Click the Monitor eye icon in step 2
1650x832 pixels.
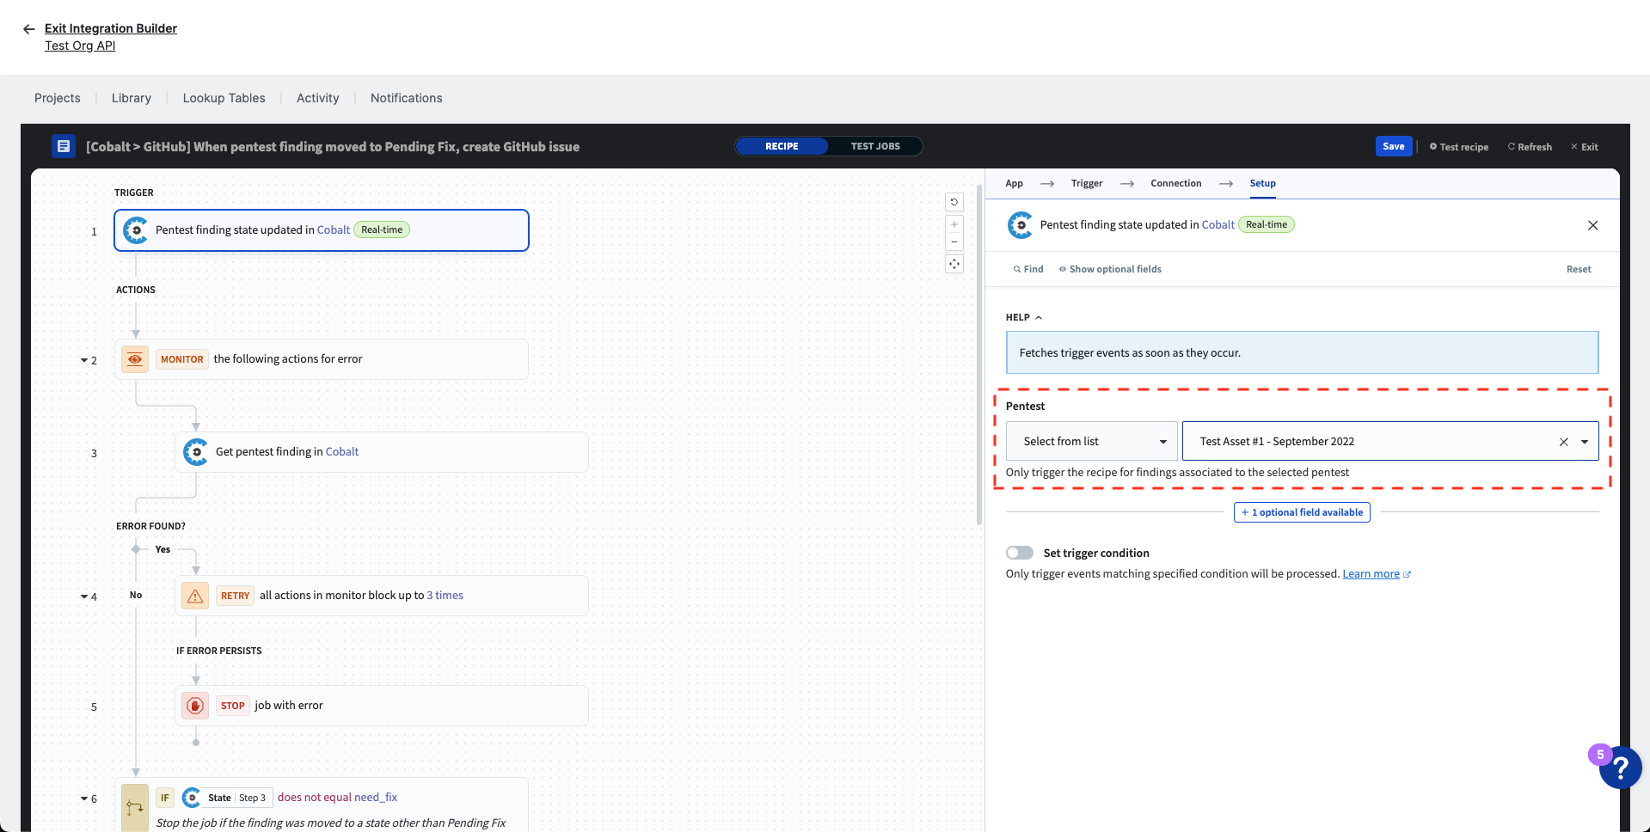click(x=135, y=359)
